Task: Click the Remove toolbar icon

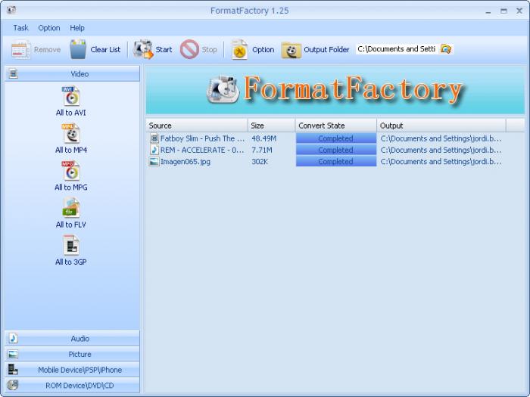Action: tap(20, 49)
